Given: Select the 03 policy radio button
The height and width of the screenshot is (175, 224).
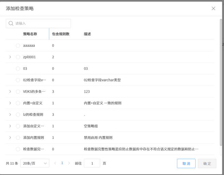Looking at the screenshot, I should (x=18, y=69).
